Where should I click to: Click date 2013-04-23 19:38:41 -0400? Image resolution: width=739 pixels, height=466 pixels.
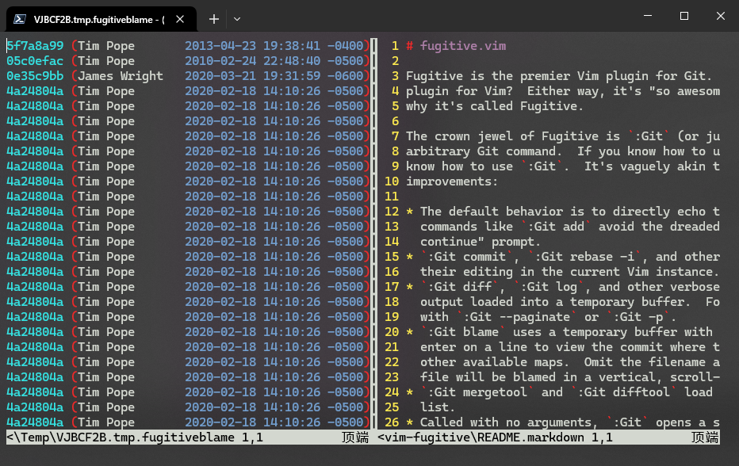[274, 46]
